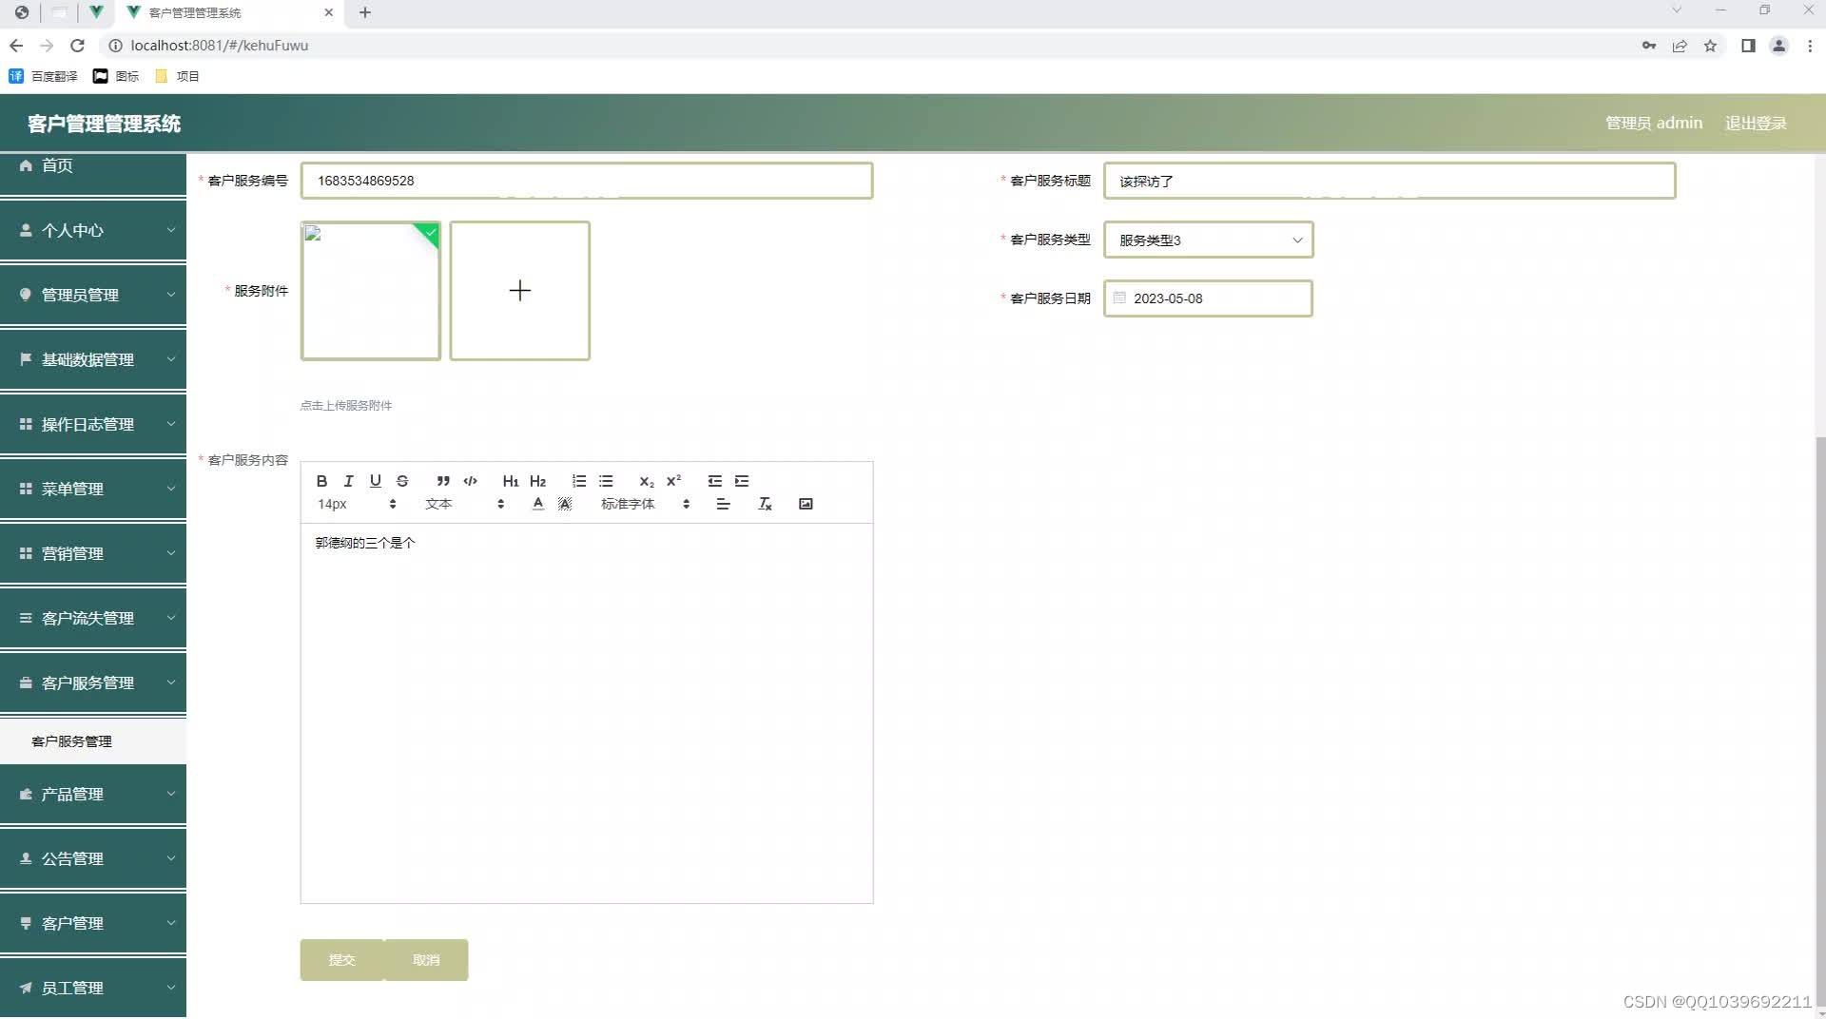Expand 个人中心 sidebar menu

93,230
